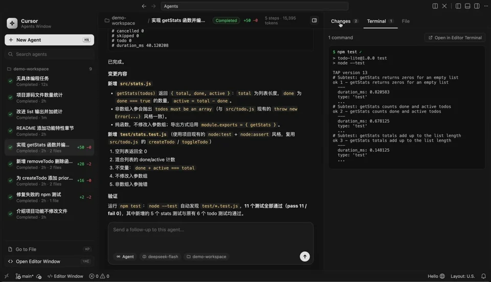
Task: Open the notifications bell
Action: [483, 276]
